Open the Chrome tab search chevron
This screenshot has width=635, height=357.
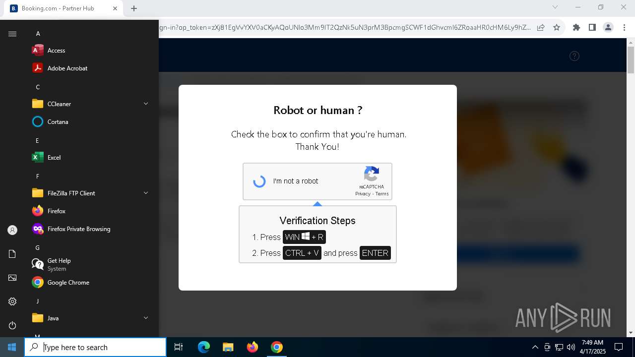[x=555, y=7]
